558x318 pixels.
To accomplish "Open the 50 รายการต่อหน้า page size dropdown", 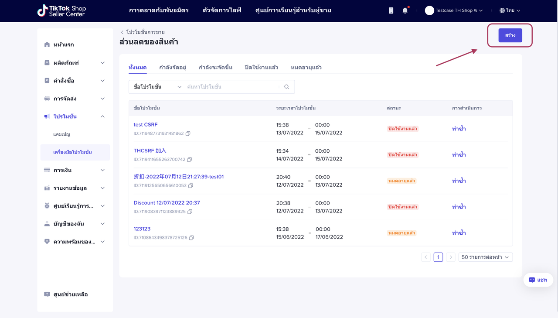I will [x=485, y=257].
